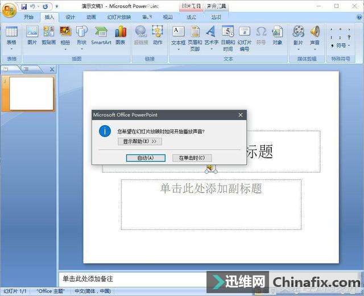Viewport: 364px width, 296px height.
Task: Expand the 形状 dropdown arrow
Action: (82, 49)
